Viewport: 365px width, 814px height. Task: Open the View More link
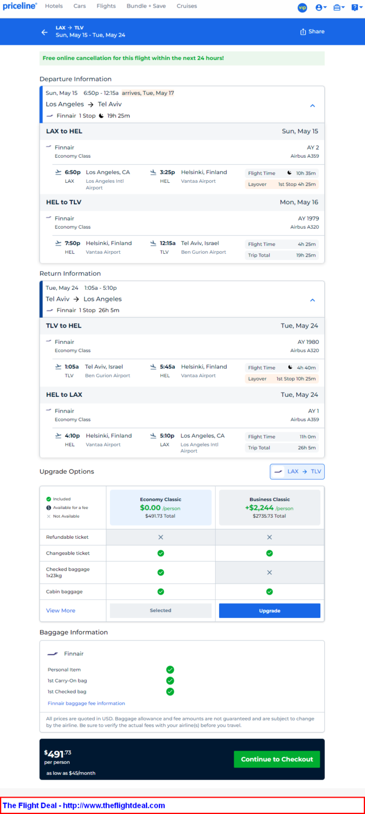[x=60, y=610]
